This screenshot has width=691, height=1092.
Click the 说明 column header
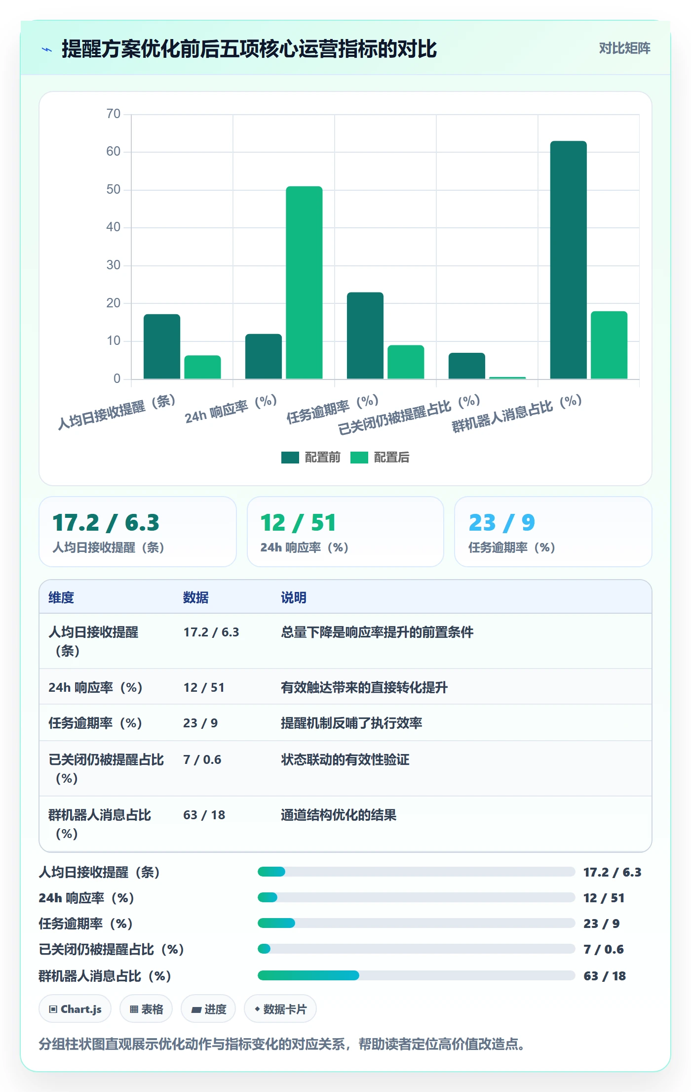[x=294, y=597]
